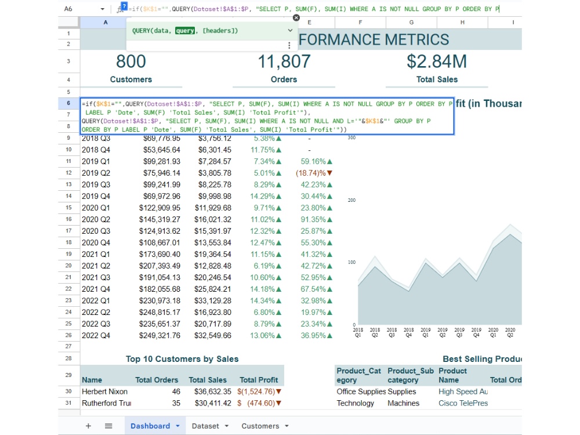The image size is (580, 435).
Task: Select the Rutherford customer name cell
Action: tap(106, 403)
